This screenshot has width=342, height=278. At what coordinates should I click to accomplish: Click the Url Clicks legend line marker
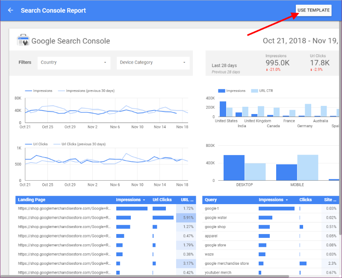[29, 144]
